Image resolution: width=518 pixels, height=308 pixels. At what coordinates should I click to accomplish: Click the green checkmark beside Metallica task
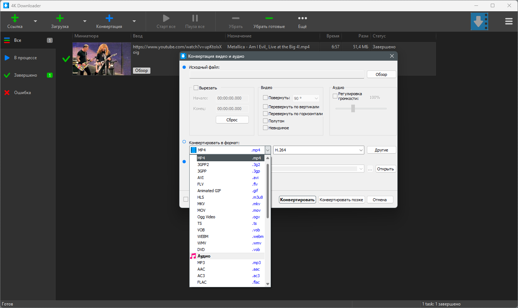66,59
